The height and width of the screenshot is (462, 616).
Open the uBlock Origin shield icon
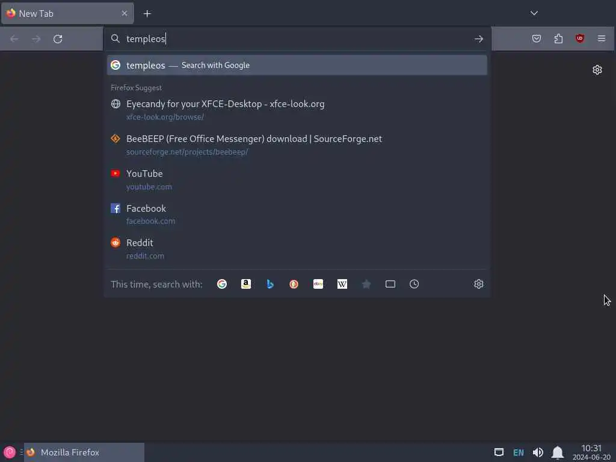click(x=579, y=38)
